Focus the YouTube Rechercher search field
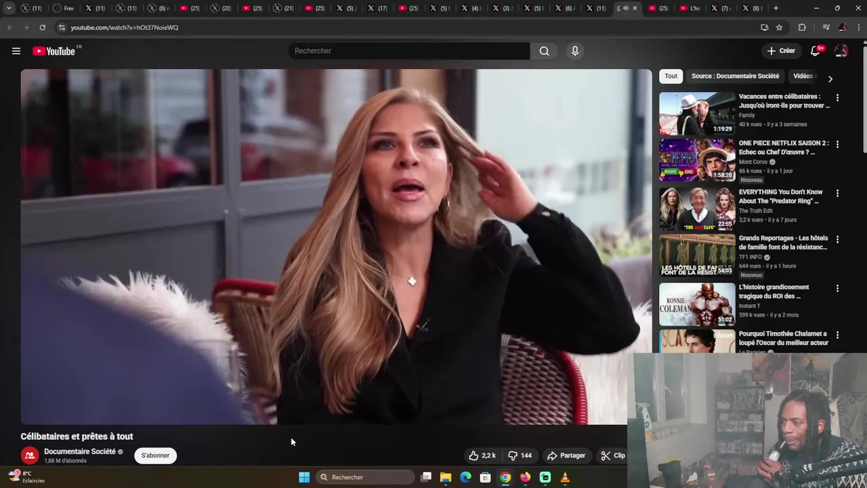 (409, 51)
